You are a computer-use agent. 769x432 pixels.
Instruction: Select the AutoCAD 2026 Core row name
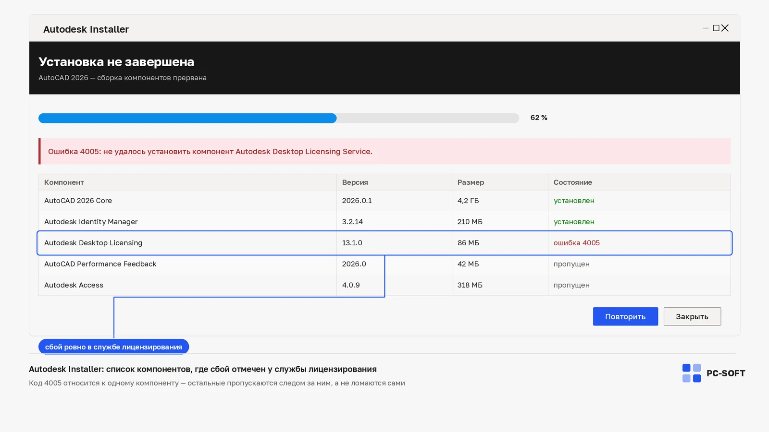pos(78,201)
